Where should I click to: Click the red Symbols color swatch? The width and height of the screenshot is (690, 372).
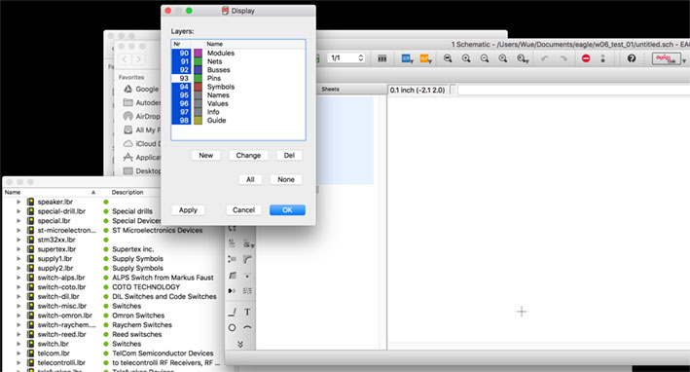[x=198, y=87]
